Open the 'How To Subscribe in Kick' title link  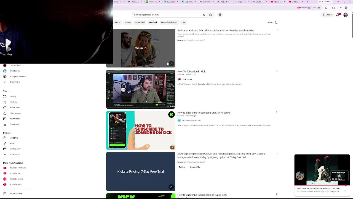pyautogui.click(x=191, y=72)
